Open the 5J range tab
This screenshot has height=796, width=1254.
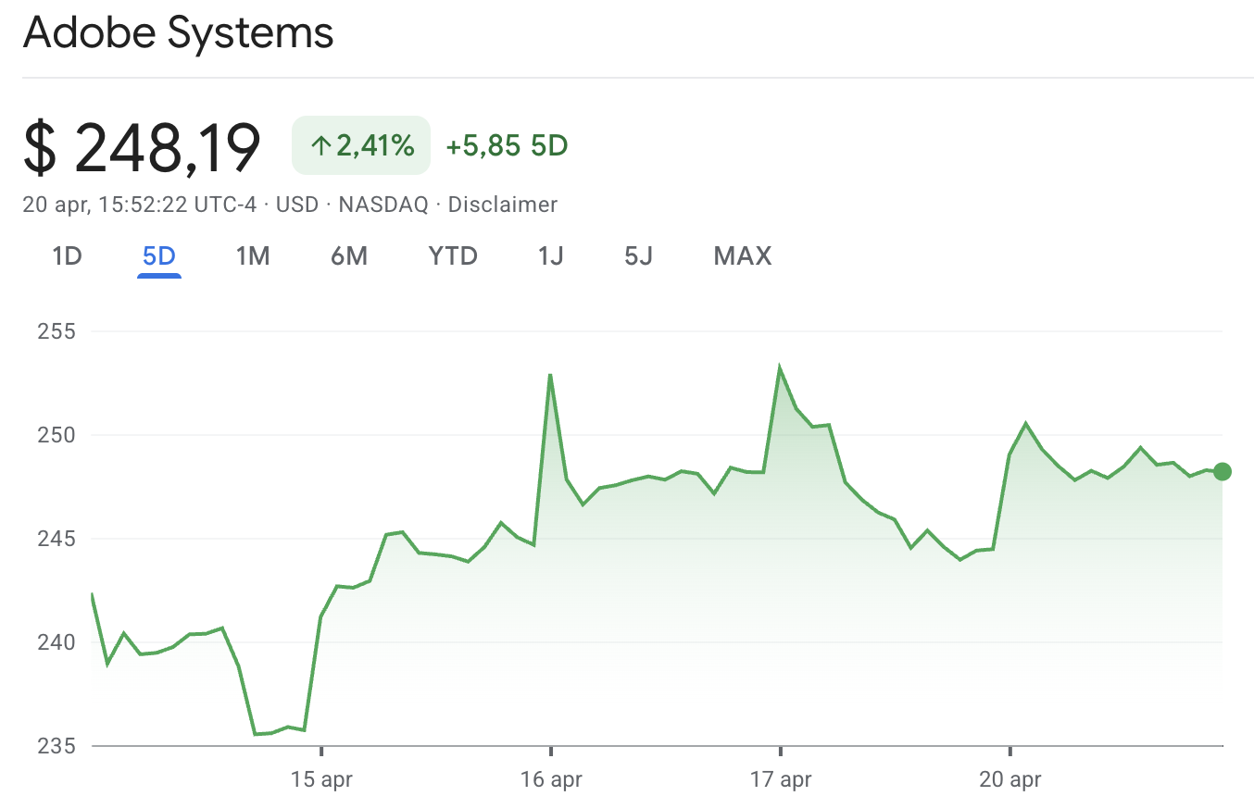pos(638,255)
